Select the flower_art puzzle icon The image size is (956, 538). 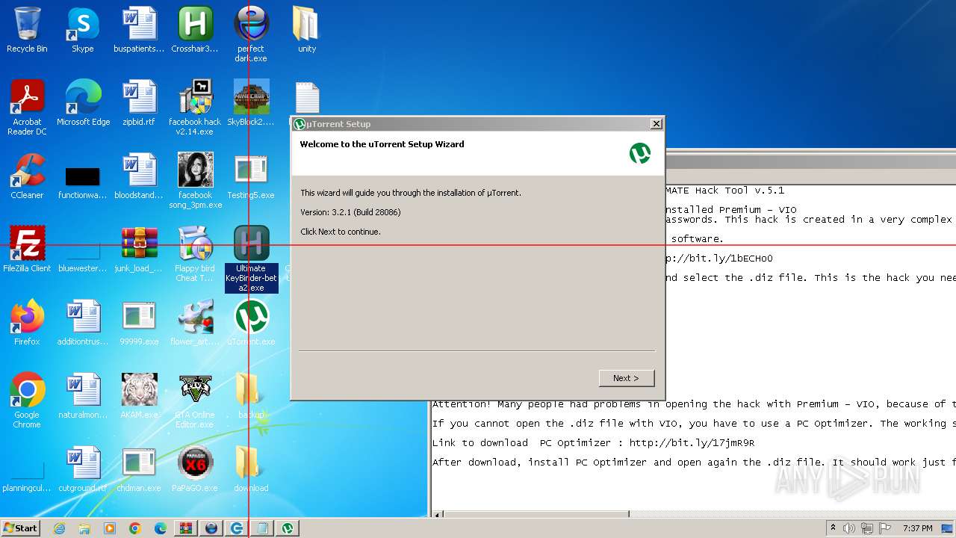click(x=195, y=324)
